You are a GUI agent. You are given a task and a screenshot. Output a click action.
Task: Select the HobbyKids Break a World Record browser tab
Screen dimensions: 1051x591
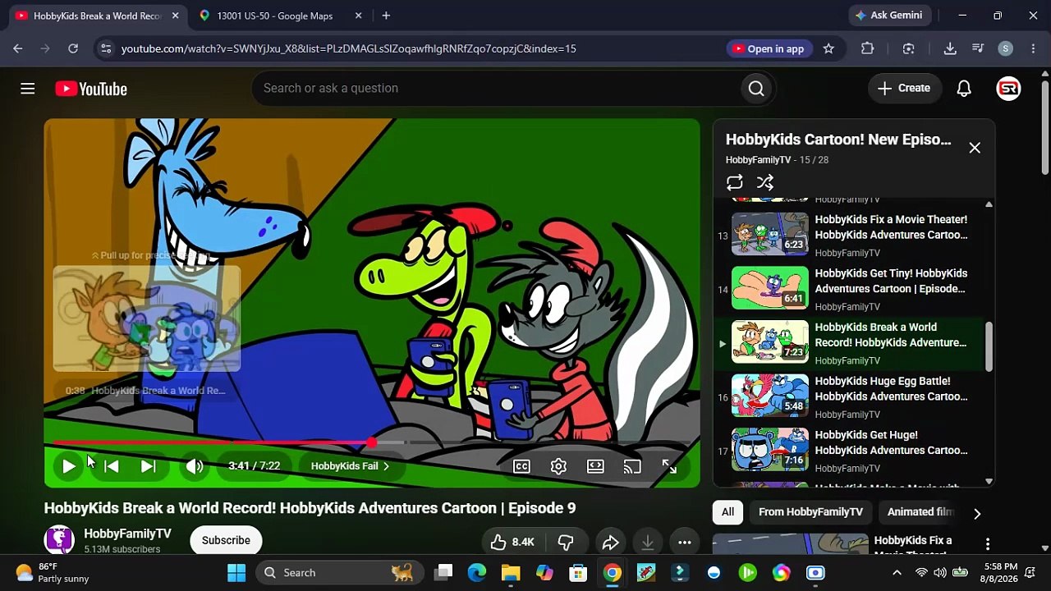click(97, 16)
